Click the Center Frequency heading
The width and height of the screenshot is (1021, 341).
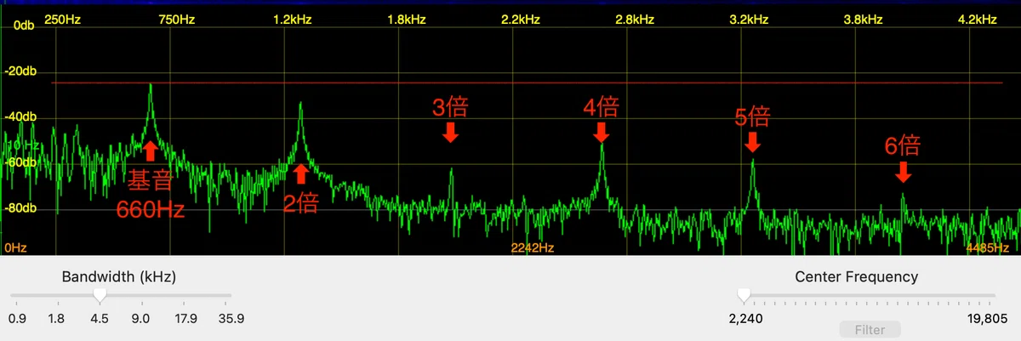click(857, 276)
